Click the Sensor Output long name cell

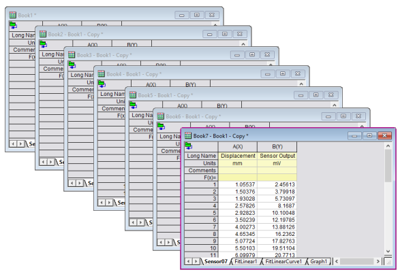point(277,156)
